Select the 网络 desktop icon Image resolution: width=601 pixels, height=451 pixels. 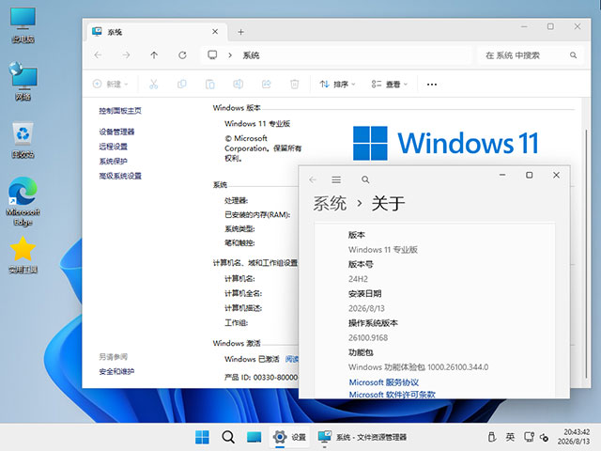coord(23,81)
